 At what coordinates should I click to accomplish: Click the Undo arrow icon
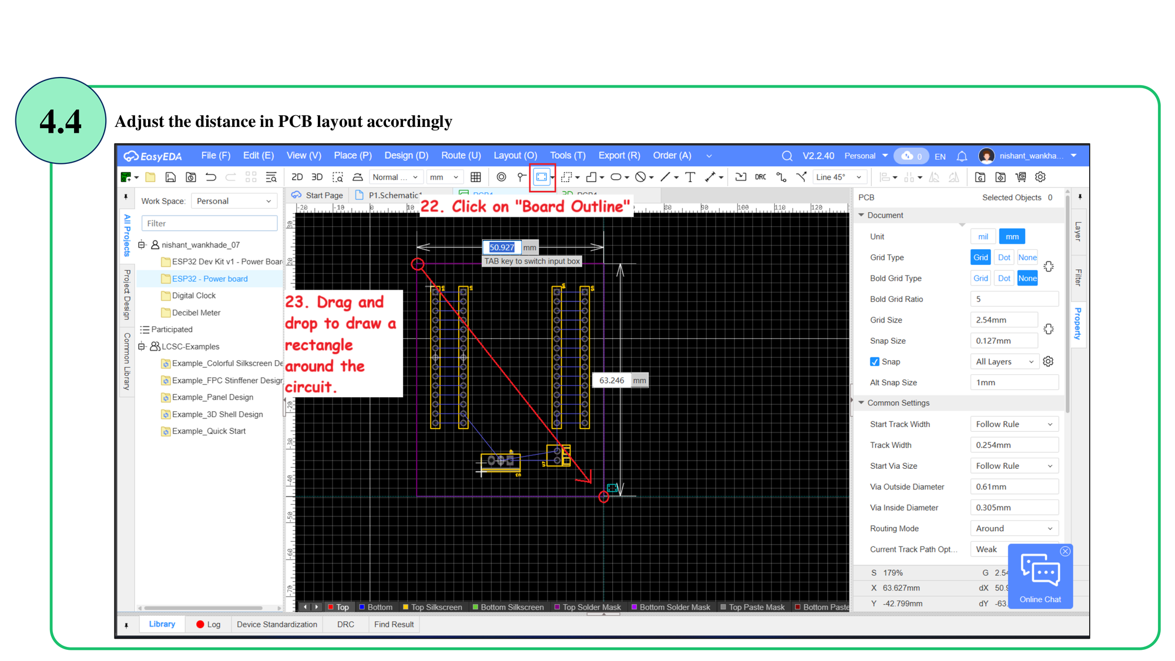[x=211, y=177]
